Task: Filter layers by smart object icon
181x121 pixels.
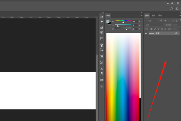Action: coord(176,21)
